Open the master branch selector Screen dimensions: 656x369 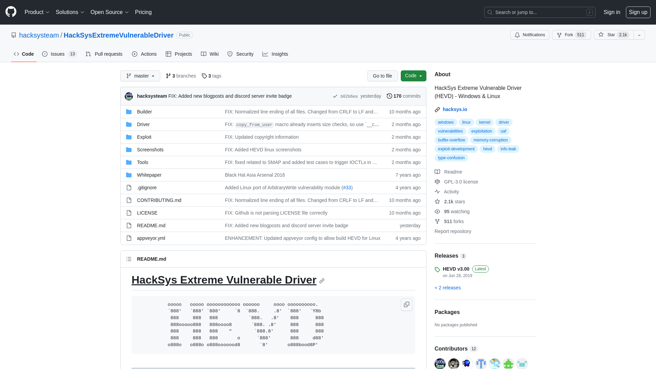pos(140,76)
